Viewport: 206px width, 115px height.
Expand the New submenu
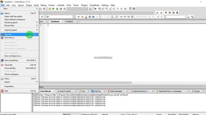click(19, 9)
